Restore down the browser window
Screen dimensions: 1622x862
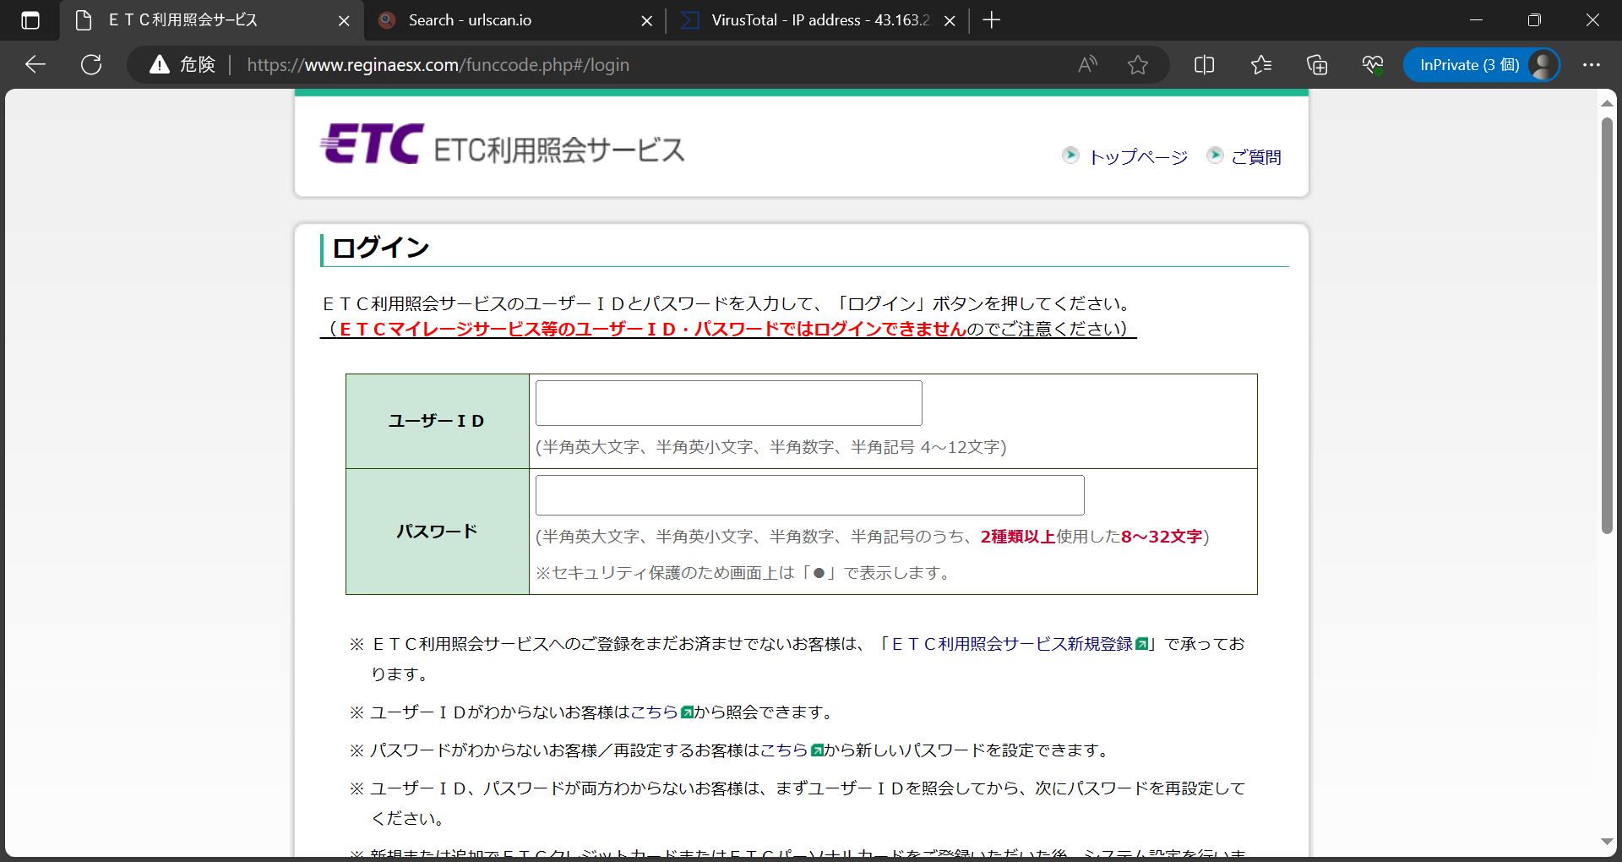(1535, 20)
